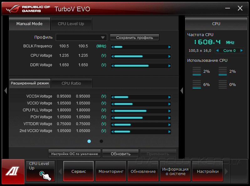Decrease PCH Voltage with left arrow
The image size is (250, 186).
[x=112, y=118]
